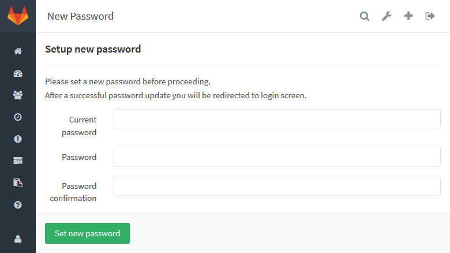Screen dimensions: 450x253
Task: Click the GitLab fox logo
Action: pos(17,16)
